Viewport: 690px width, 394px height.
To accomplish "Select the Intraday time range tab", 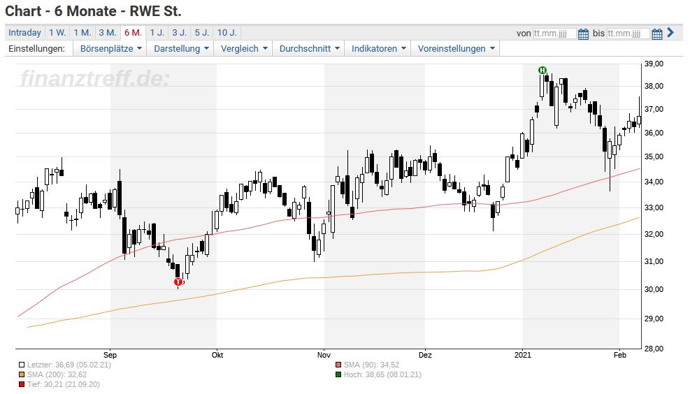I will click(x=24, y=33).
